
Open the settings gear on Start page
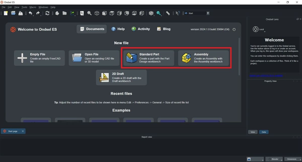234,29
